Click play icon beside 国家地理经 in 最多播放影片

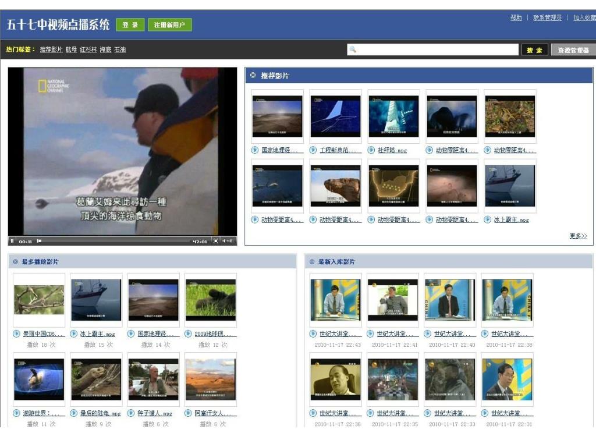pyautogui.click(x=131, y=334)
